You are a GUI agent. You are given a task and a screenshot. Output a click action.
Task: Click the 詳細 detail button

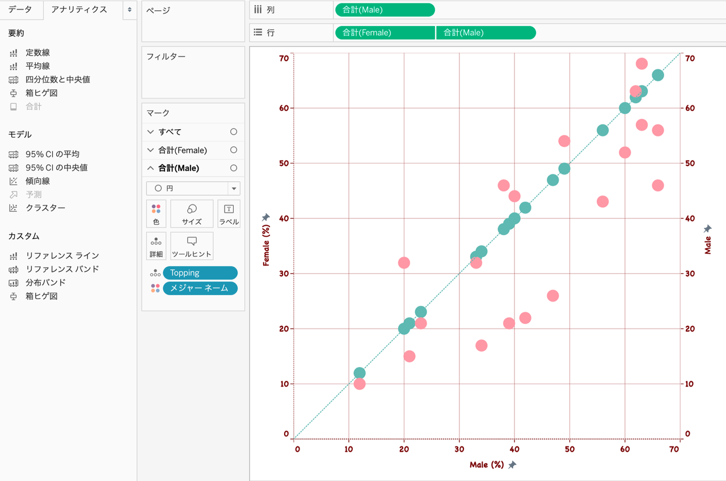pos(156,246)
